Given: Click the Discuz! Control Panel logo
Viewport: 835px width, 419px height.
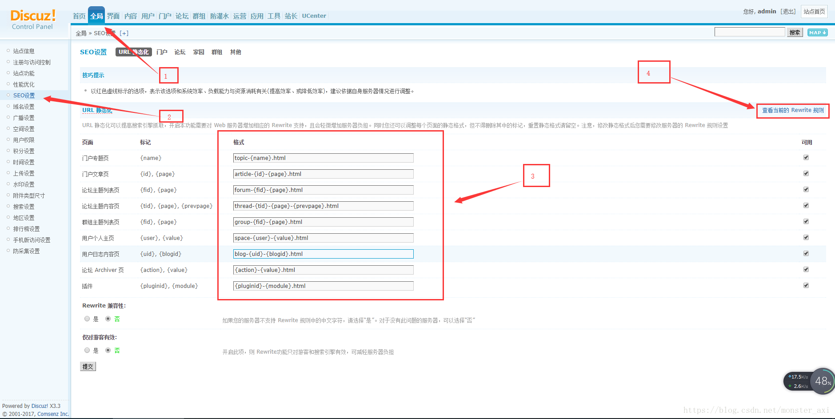Looking at the screenshot, I should (x=33, y=20).
